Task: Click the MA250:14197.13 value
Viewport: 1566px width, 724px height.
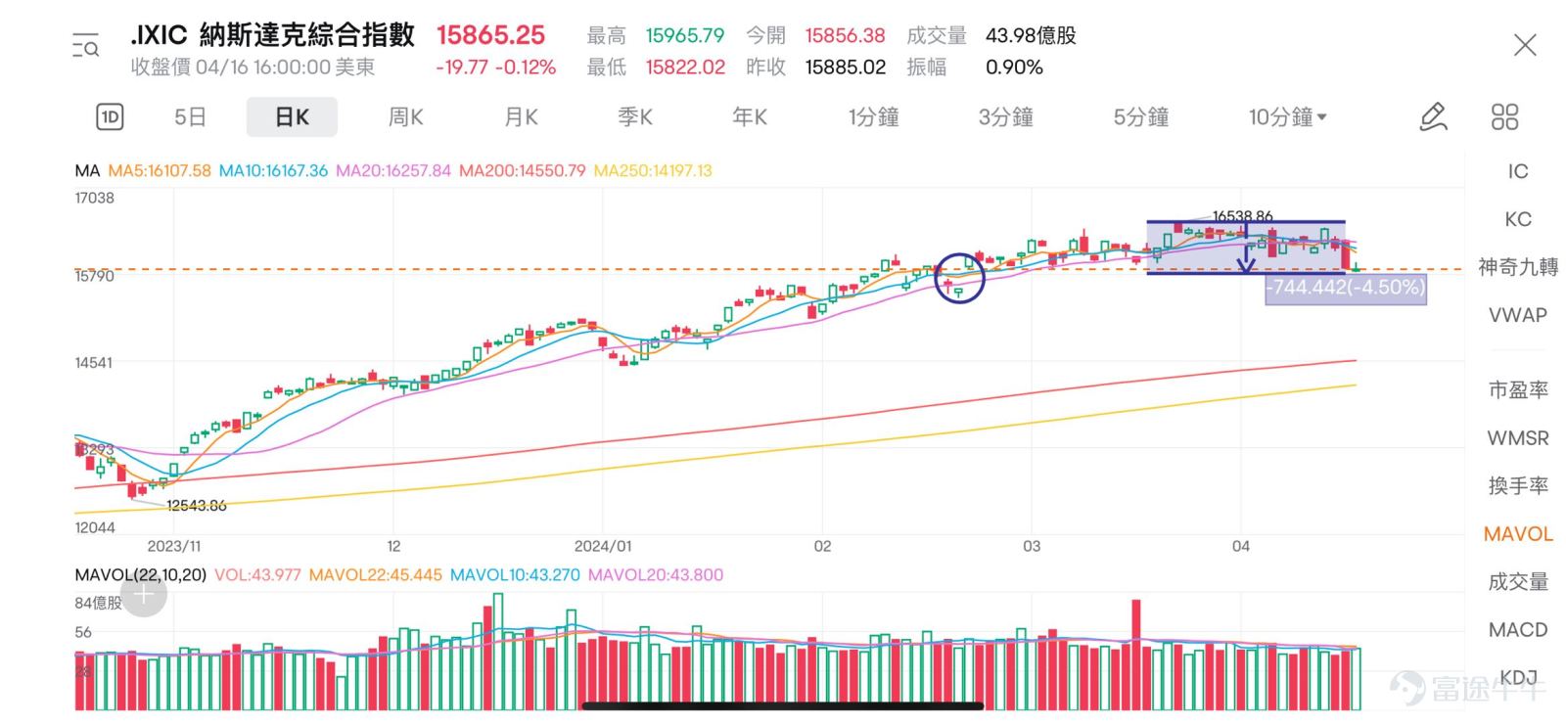Action: [653, 170]
